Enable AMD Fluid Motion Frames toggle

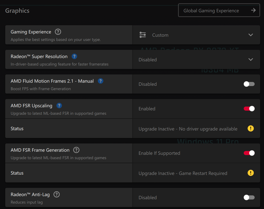click(249, 84)
